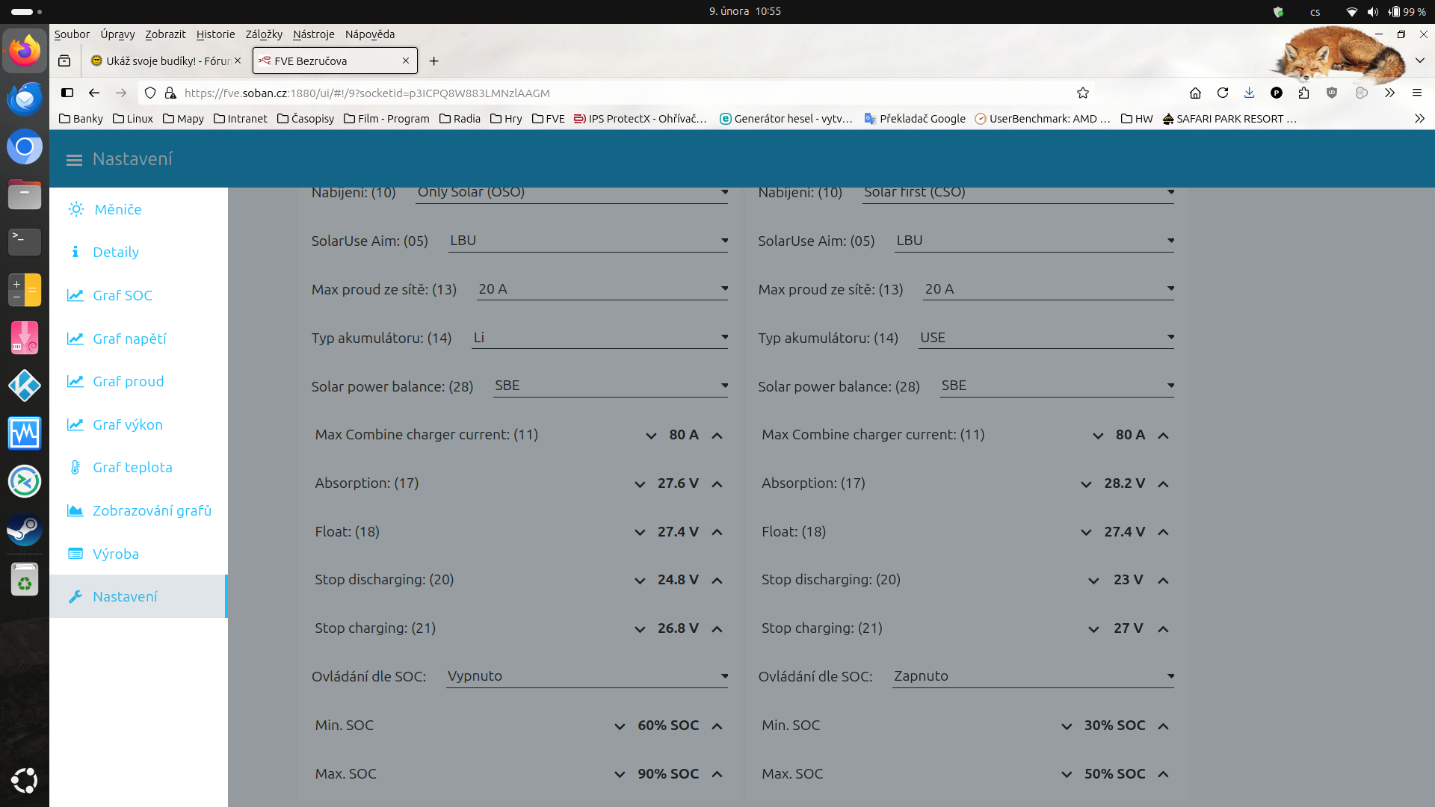Increase left Absorption (17) voltage above 27.6 V

pos(717,484)
